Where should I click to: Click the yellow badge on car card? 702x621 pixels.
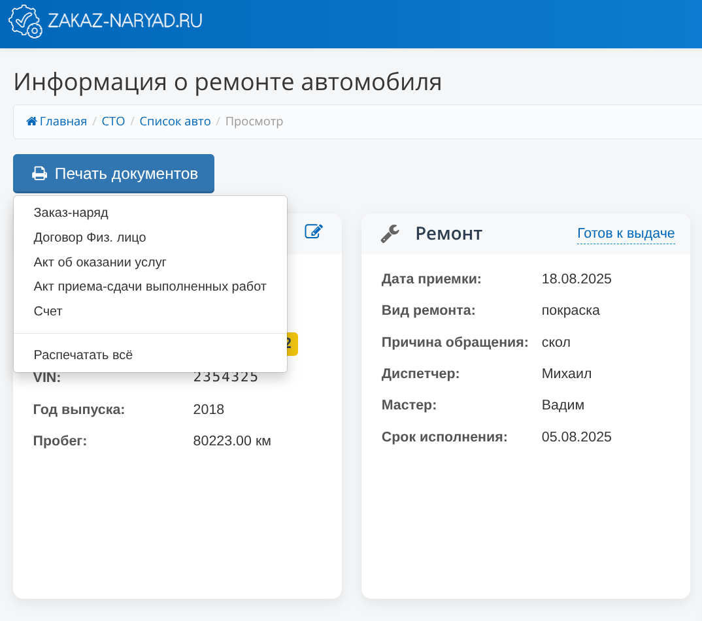[x=292, y=344]
